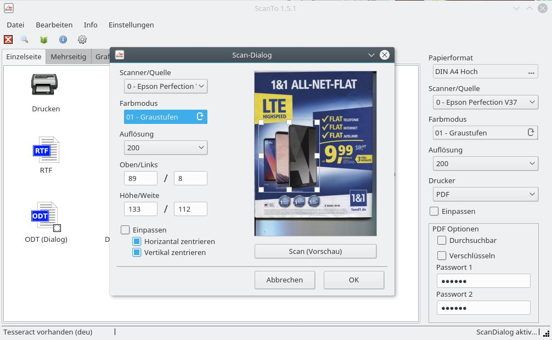Viewport: 552px width, 340px height.
Task: Click the Oben field showing 89
Action: [140, 178]
